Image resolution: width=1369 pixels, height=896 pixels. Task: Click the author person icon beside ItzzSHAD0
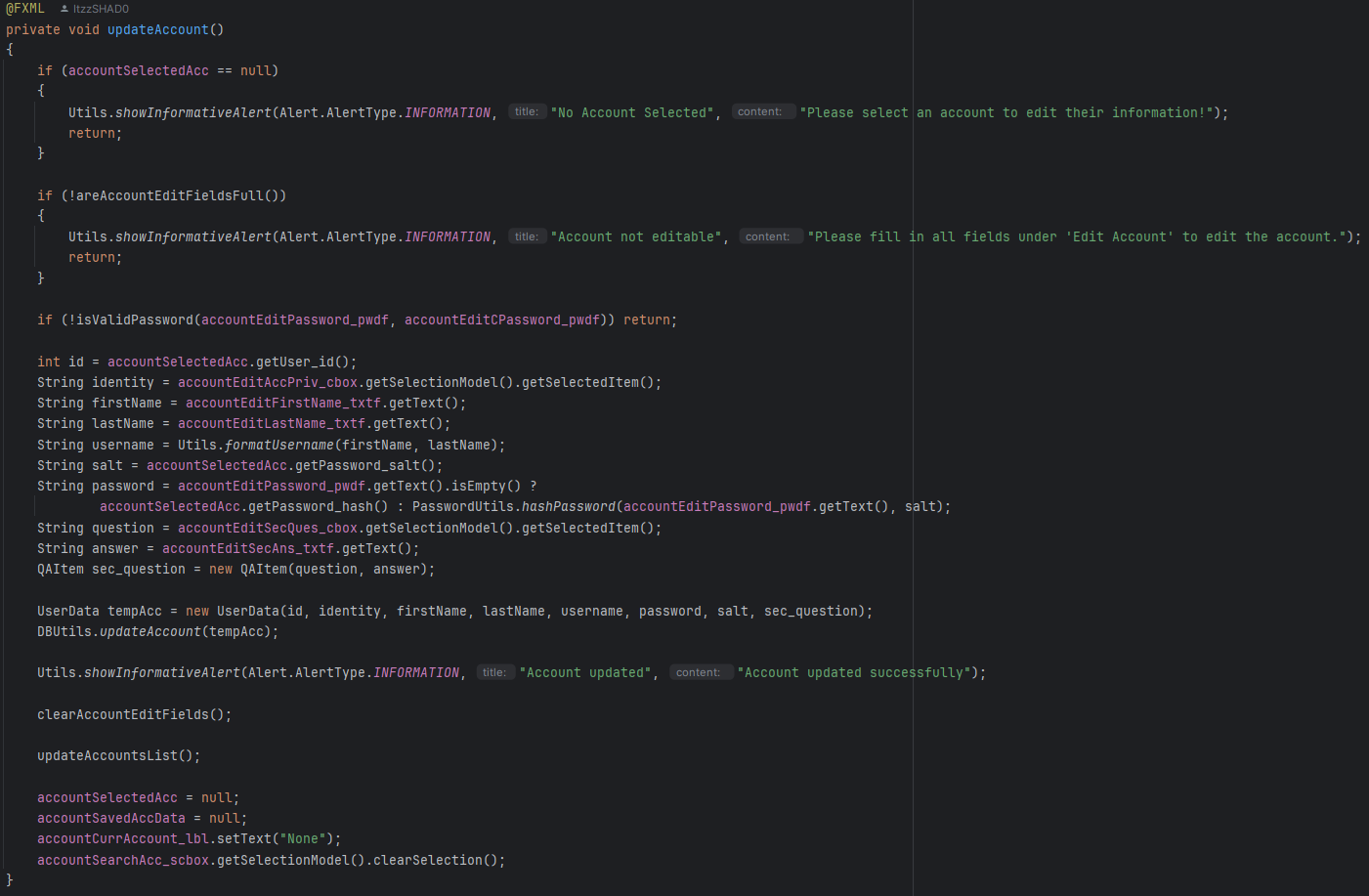coord(64,9)
